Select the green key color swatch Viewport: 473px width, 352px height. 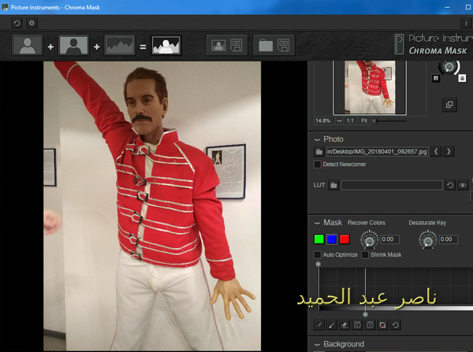(318, 239)
